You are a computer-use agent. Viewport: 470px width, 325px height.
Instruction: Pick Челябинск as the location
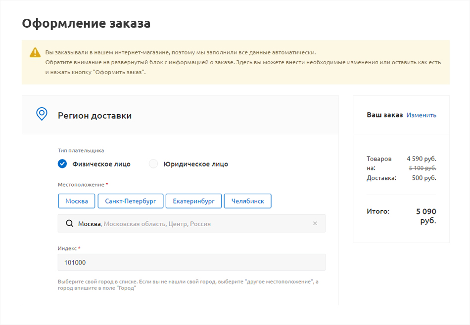click(x=247, y=201)
